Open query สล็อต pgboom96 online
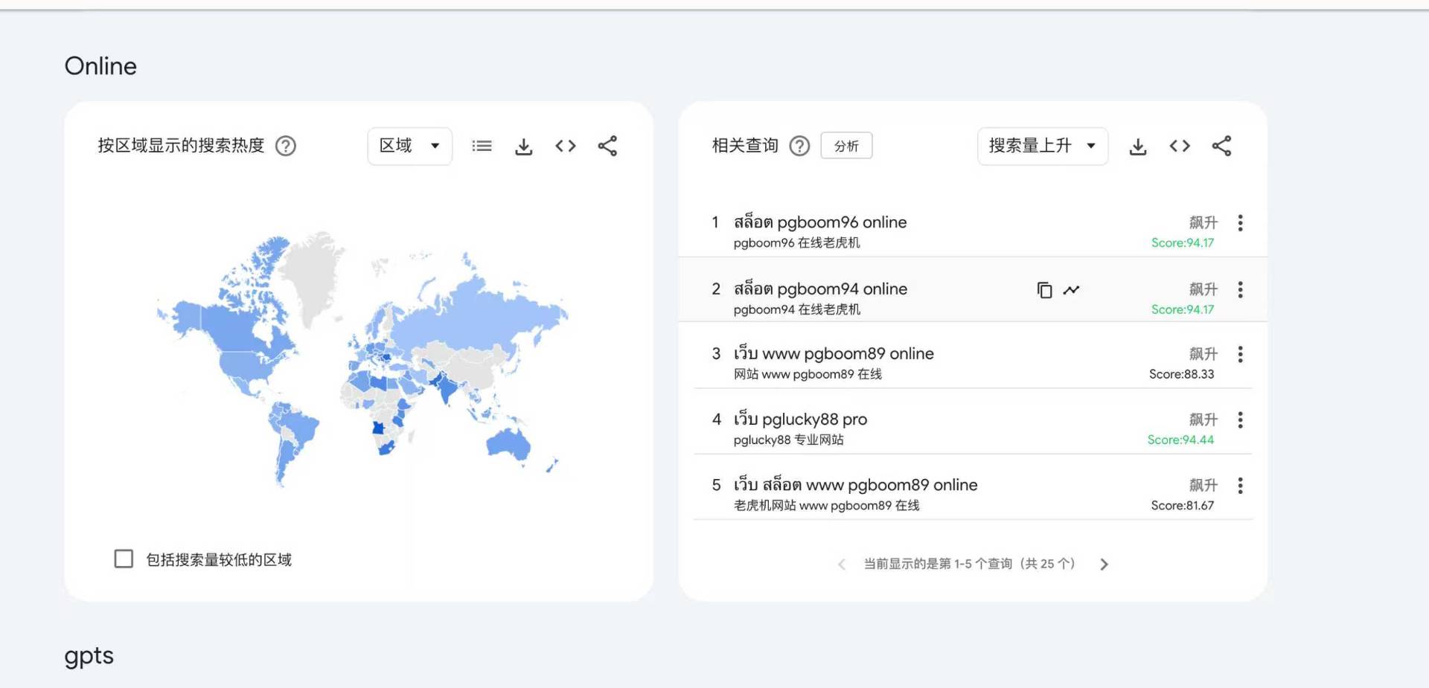This screenshot has width=1429, height=688. [x=820, y=222]
